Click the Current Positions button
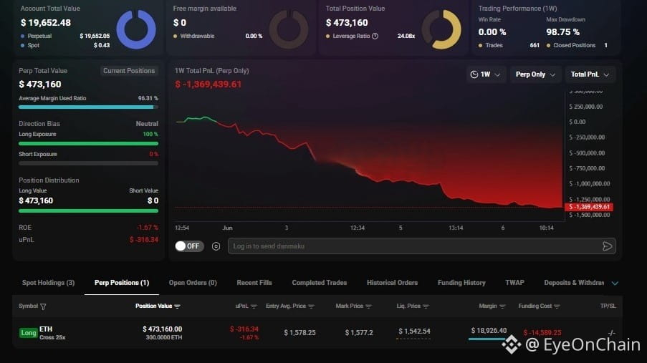 click(129, 71)
